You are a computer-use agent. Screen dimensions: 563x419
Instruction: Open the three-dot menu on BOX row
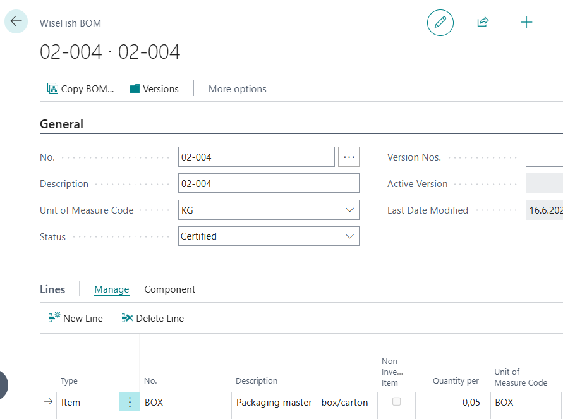pyautogui.click(x=130, y=402)
